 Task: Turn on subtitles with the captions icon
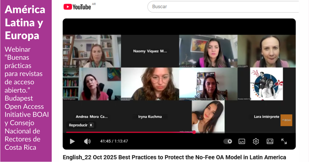click(242, 141)
